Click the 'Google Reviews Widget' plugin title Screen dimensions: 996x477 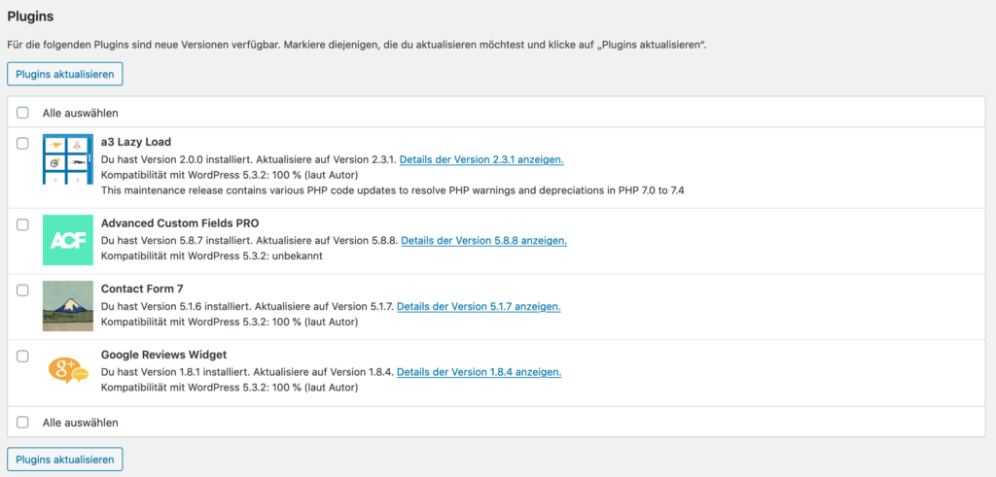(x=163, y=355)
